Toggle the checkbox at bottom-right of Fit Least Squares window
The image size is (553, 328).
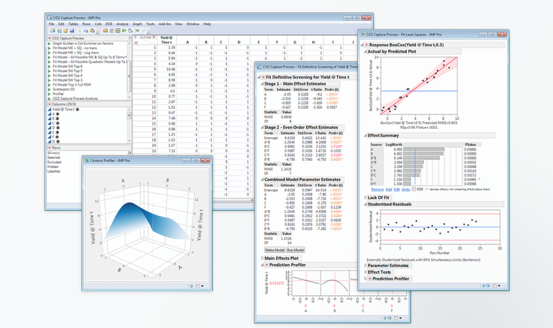(495, 285)
